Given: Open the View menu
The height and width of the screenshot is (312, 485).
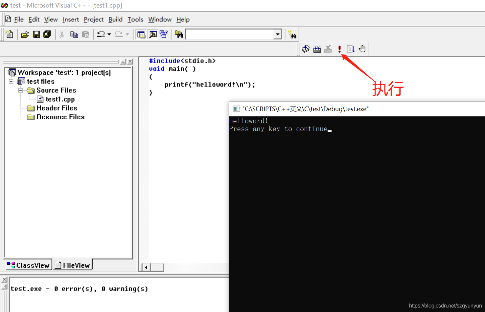Looking at the screenshot, I should pyautogui.click(x=51, y=19).
